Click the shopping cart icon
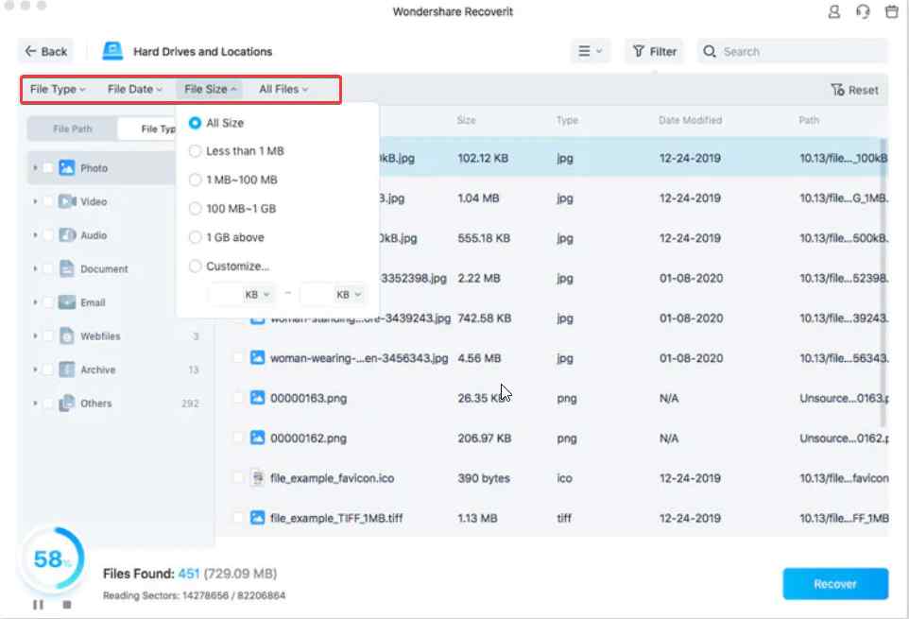The width and height of the screenshot is (909, 619). [x=891, y=12]
